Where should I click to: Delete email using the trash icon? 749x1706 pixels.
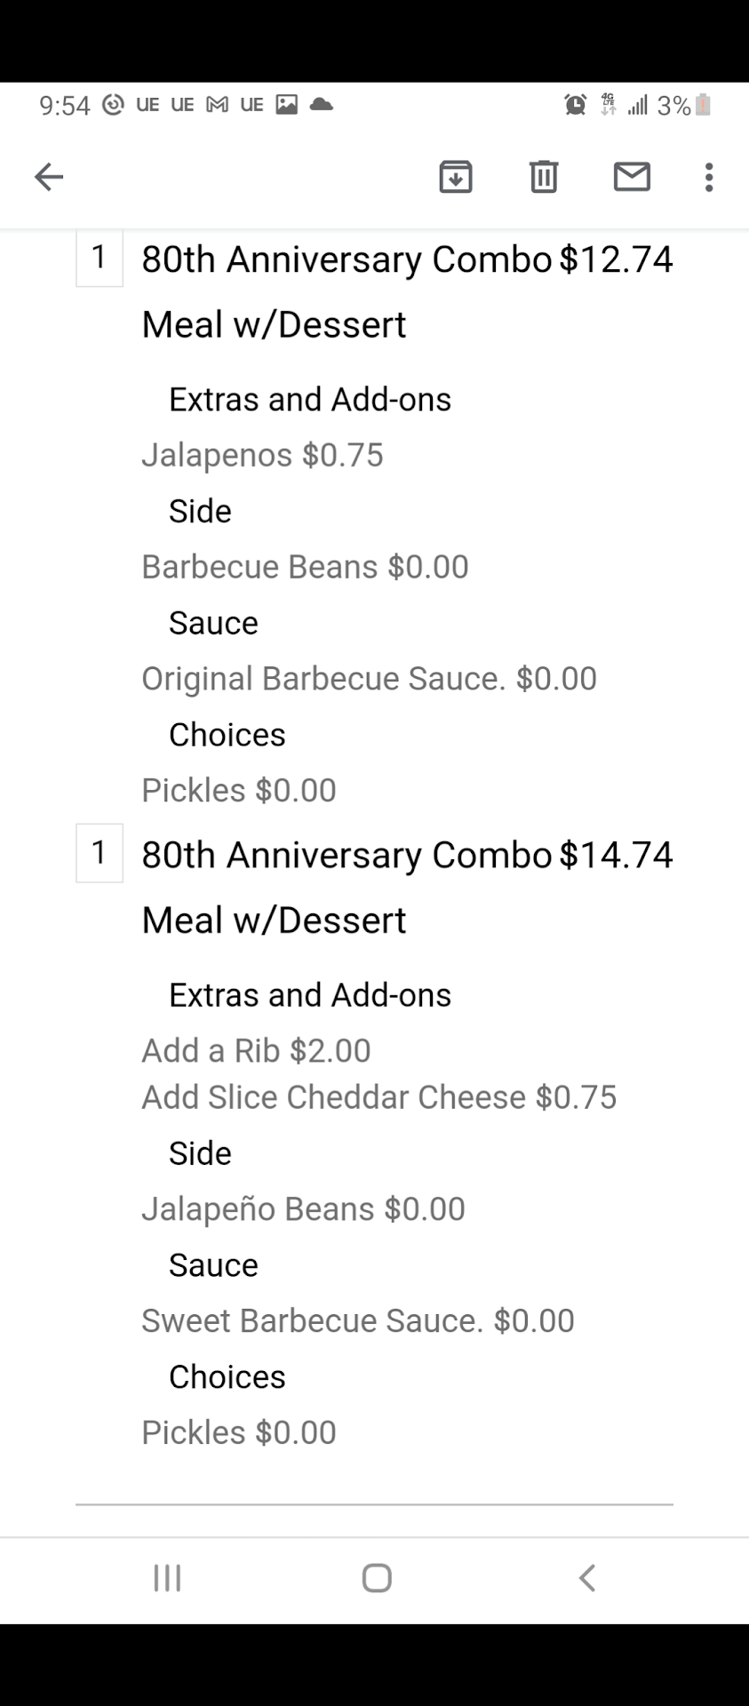[x=543, y=177]
